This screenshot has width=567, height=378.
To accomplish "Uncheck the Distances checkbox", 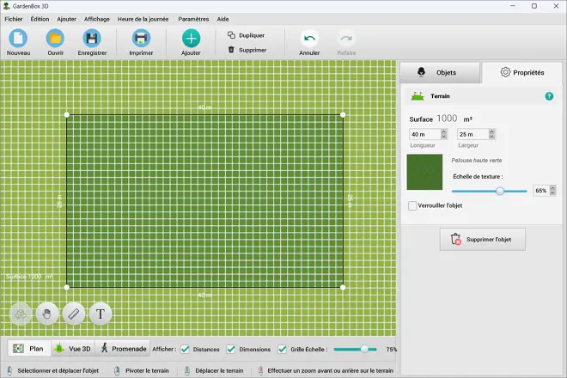I will [185, 350].
